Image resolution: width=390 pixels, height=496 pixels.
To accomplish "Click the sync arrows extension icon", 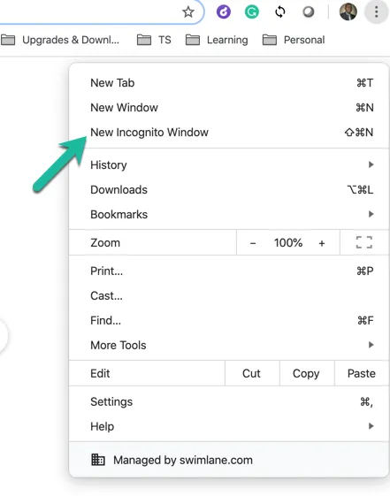I will [x=280, y=12].
